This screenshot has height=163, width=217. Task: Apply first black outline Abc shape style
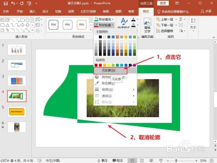pos(53,25)
